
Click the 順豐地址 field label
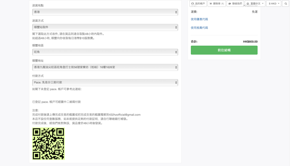tap(38, 61)
